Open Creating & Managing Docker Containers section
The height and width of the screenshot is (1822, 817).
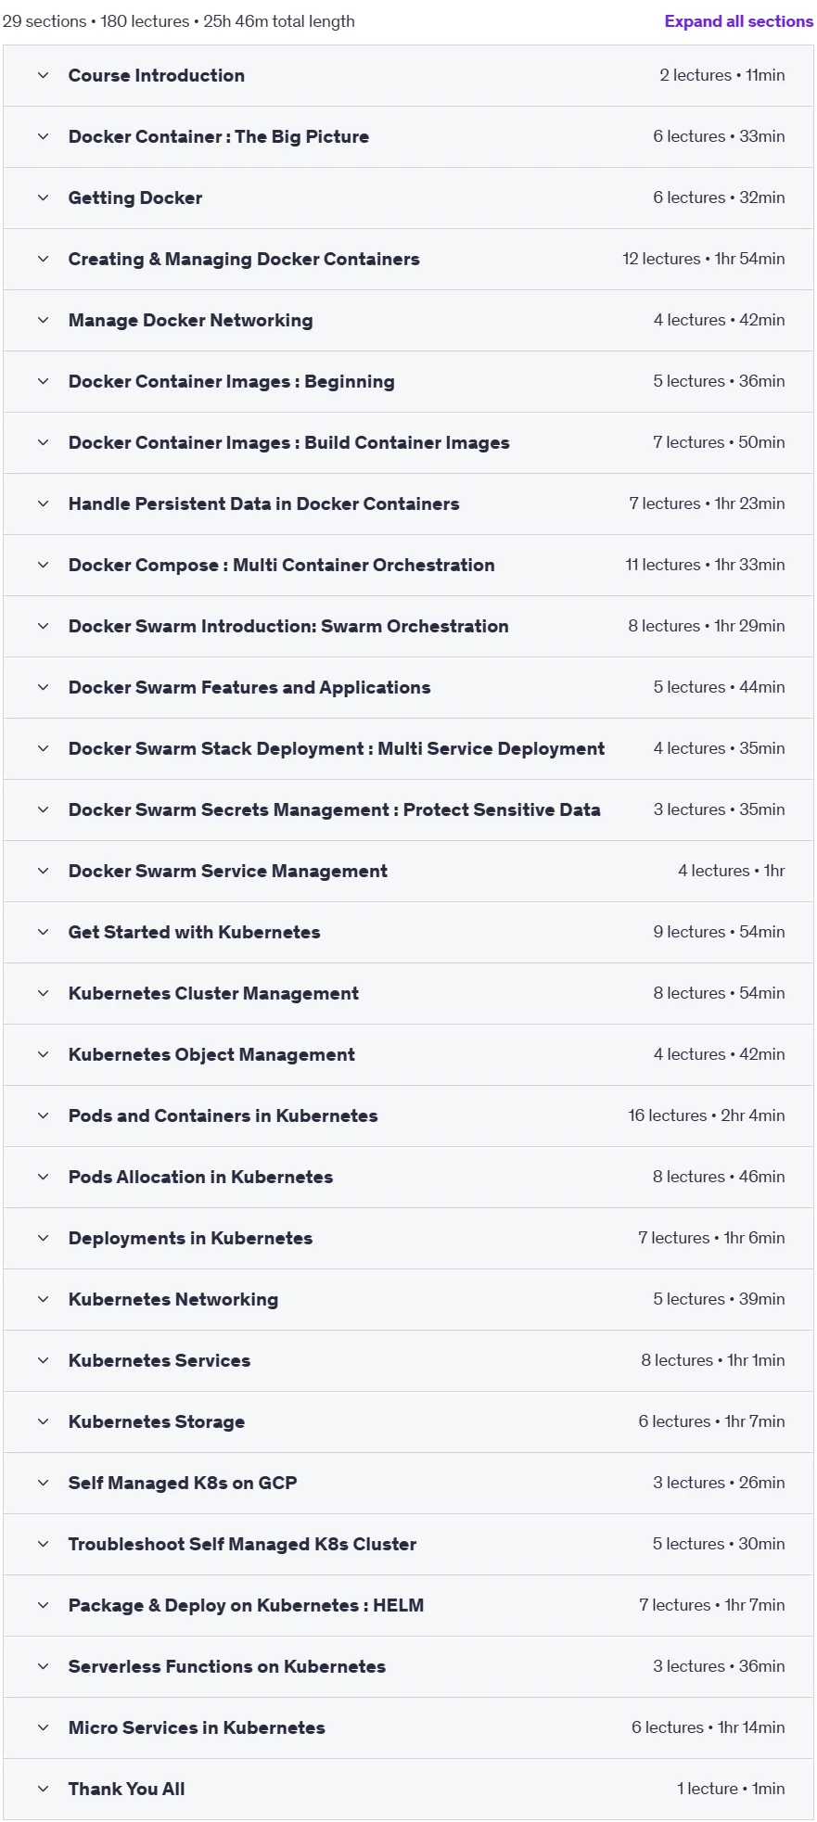[408, 259]
